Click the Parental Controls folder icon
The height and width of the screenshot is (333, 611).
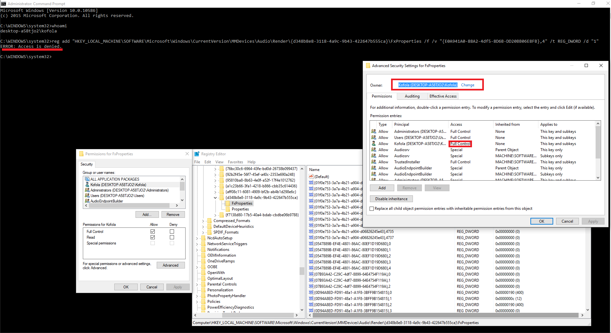pyautogui.click(x=203, y=284)
